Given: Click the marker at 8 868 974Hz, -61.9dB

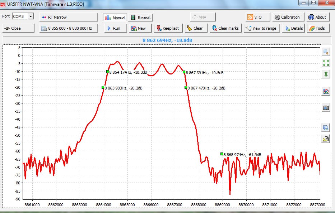Looking at the screenshot, I should [222, 154].
